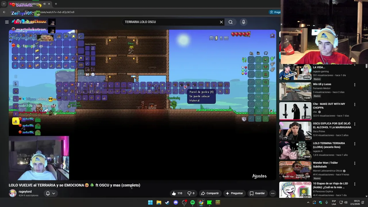Open a new browser tab with plus
The height and width of the screenshot is (207, 368).
pos(56,4)
